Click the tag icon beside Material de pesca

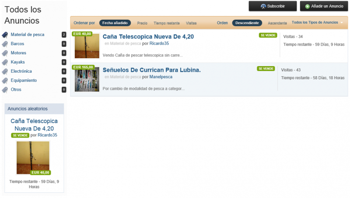pyautogui.click(x=5, y=35)
